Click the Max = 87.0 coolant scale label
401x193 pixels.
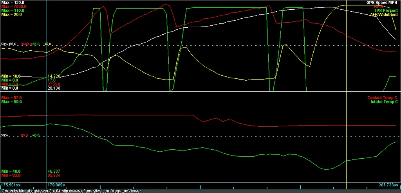(x=11, y=98)
